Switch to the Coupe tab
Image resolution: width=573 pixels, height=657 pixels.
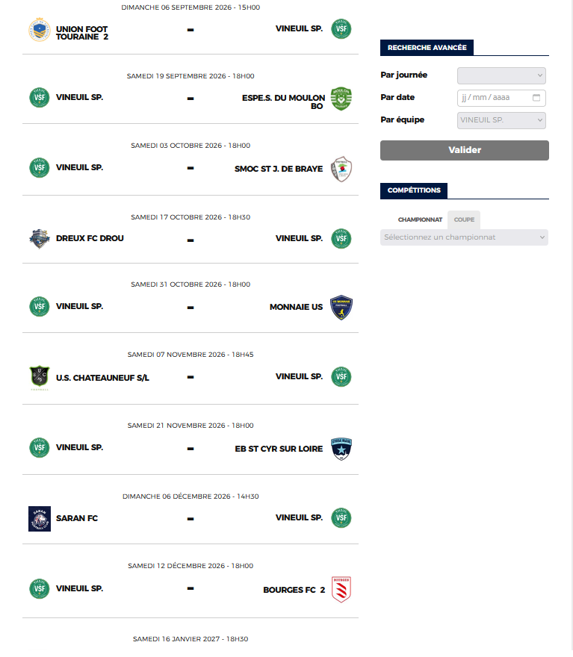(x=464, y=219)
